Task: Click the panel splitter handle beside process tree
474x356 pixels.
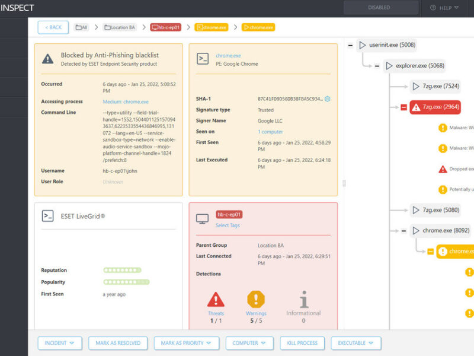Action: [x=344, y=183]
